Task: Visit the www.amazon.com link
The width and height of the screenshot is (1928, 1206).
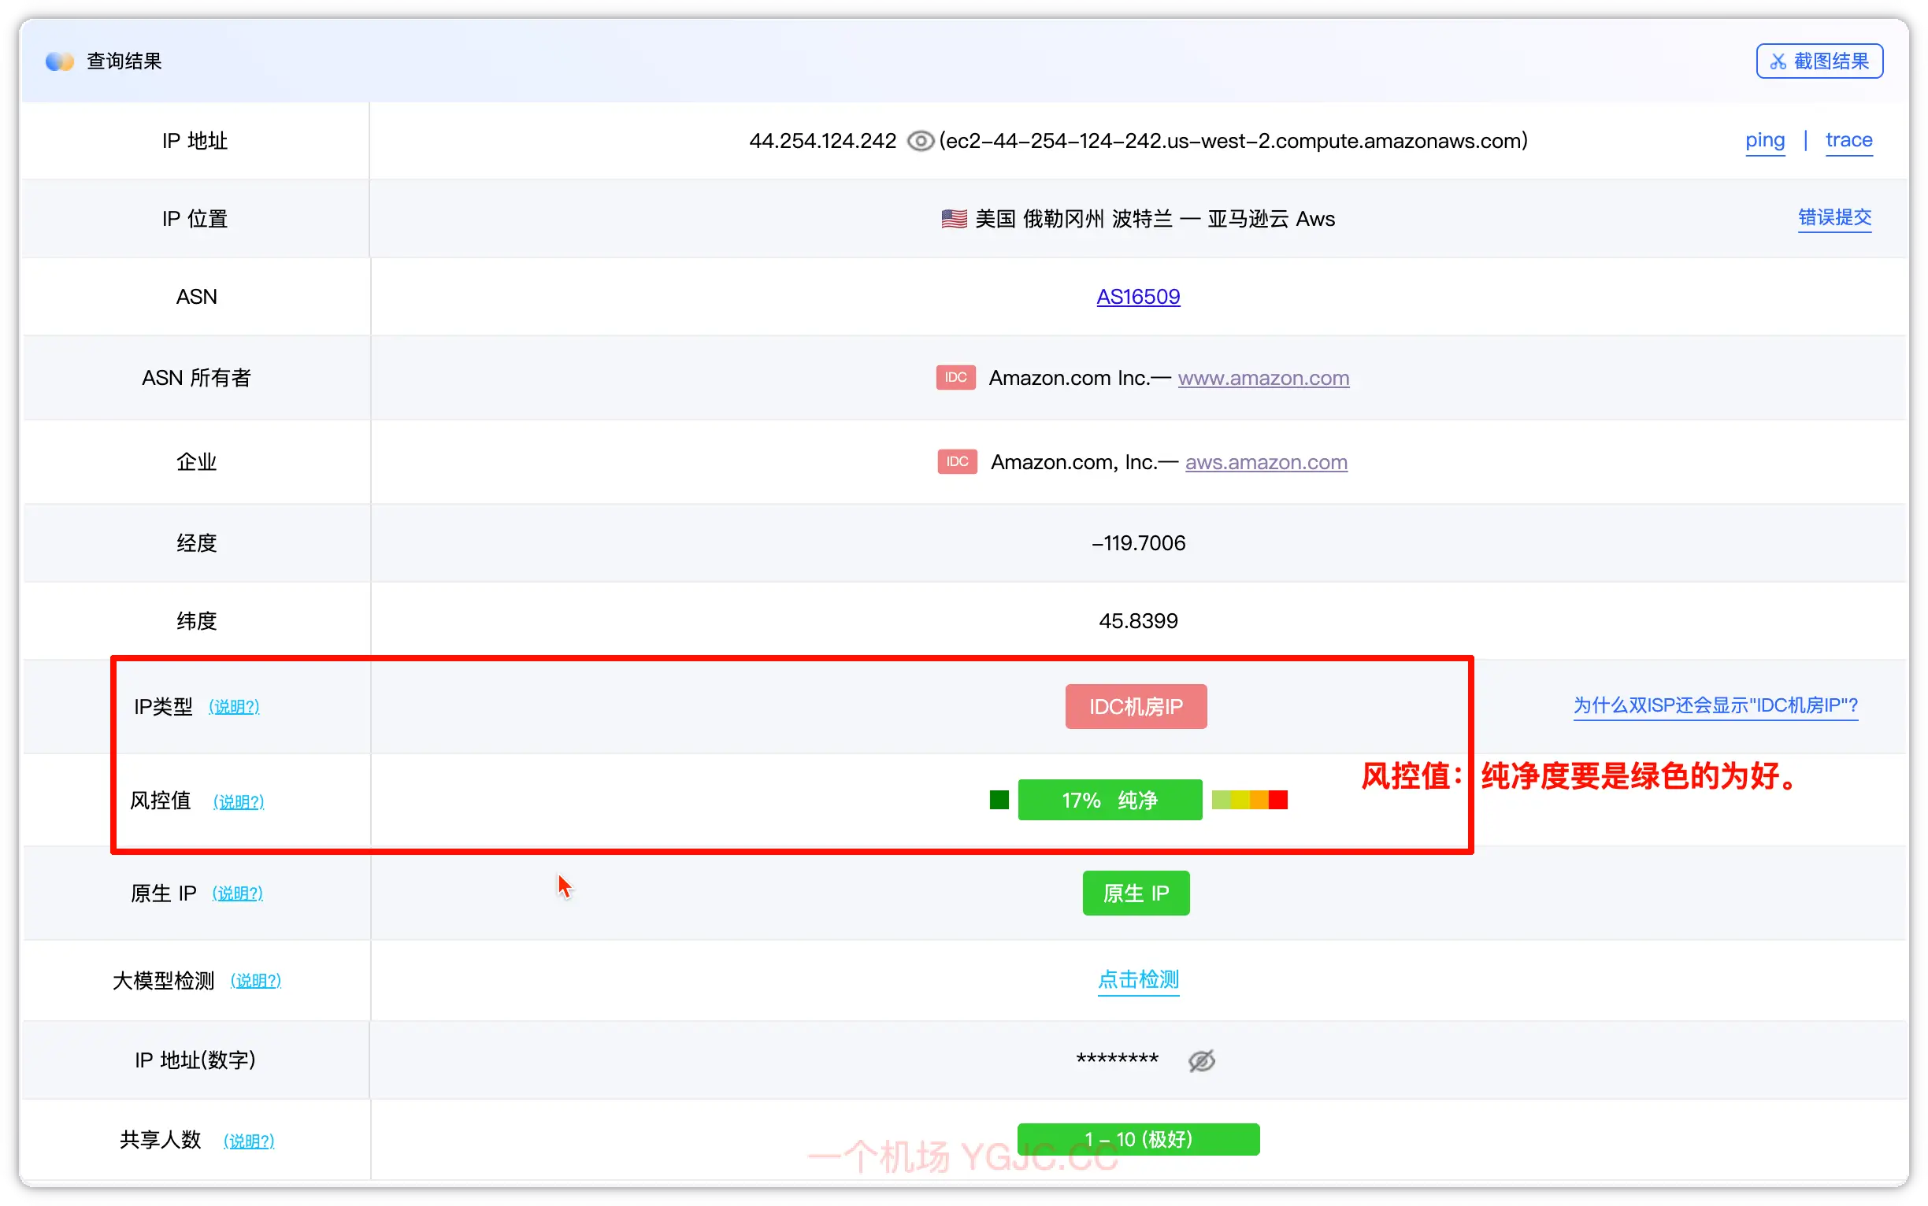Action: click(x=1262, y=378)
